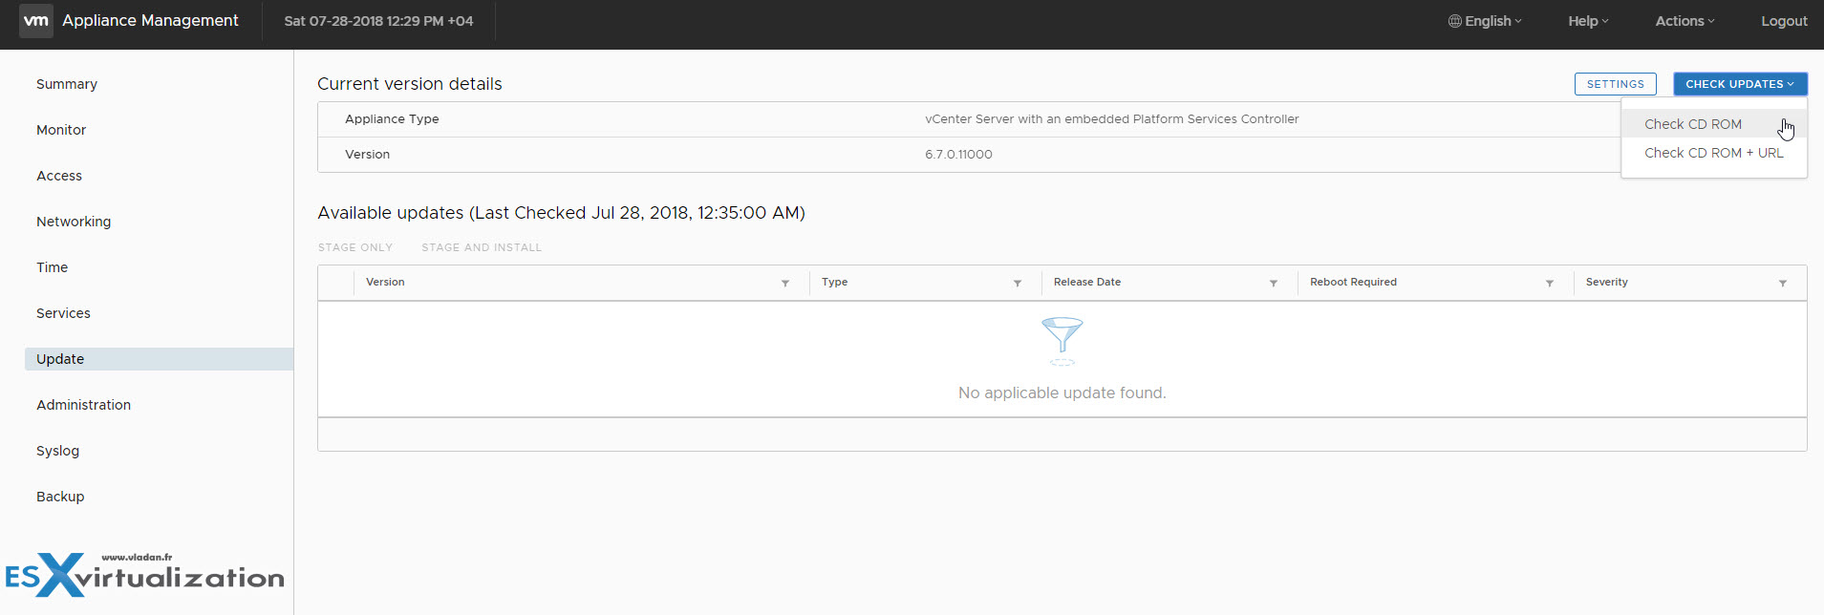Click the version value 6.7.0.11000
Image resolution: width=1824 pixels, height=615 pixels.
(958, 155)
